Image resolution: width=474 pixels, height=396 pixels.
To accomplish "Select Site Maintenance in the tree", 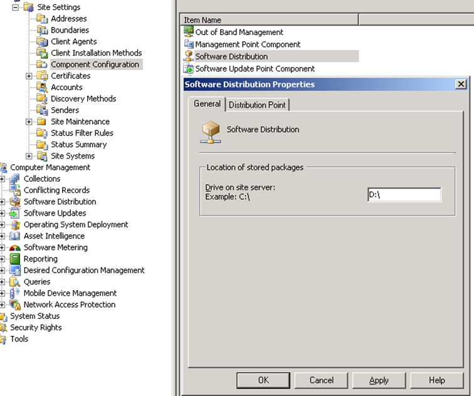I will coord(80,122).
